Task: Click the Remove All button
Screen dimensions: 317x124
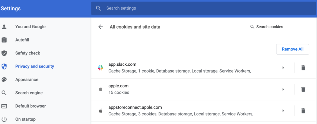Action: [x=293, y=49]
